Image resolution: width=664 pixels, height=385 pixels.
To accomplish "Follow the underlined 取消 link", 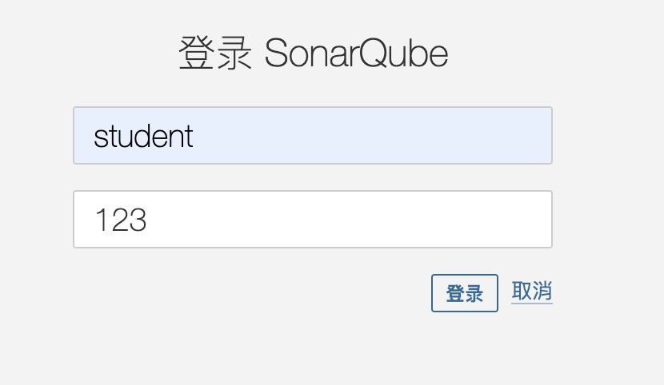I will 532,292.
